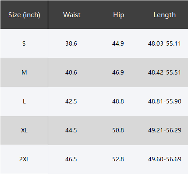Click hip value 48.8 in L row
The image size is (188, 174).
point(118,101)
